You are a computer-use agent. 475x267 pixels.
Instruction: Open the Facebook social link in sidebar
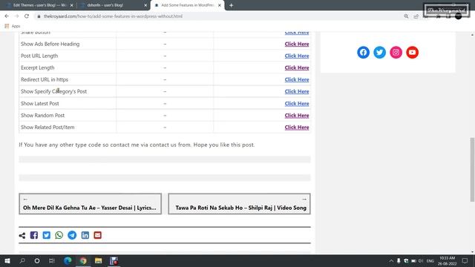tap(363, 53)
